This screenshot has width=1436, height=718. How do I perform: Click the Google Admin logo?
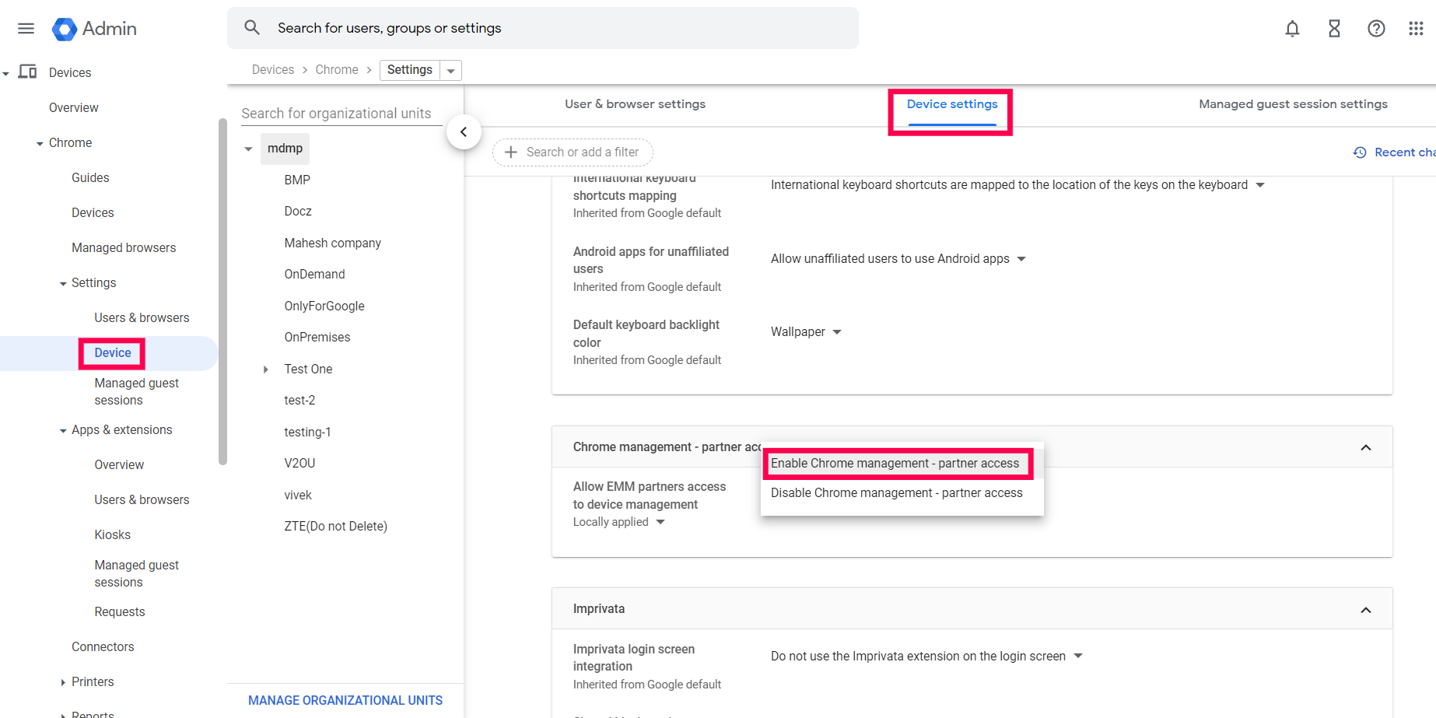(65, 29)
